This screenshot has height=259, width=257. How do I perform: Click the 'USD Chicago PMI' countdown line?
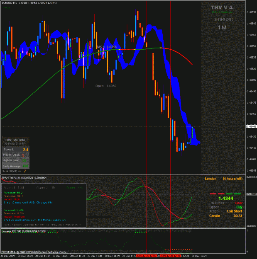point(28,203)
